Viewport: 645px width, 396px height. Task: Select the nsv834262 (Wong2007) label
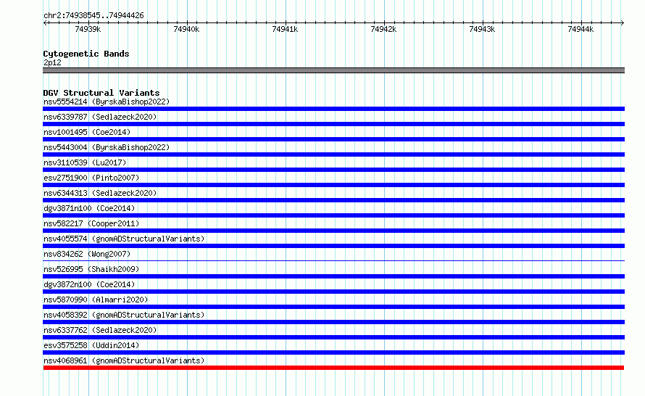(87, 254)
